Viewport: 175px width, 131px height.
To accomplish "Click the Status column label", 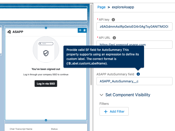I will (x=54, y=129).
